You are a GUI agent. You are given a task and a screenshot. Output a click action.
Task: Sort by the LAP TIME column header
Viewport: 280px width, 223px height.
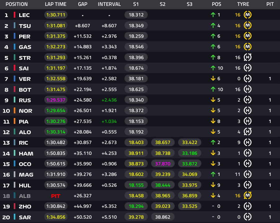click(55, 4)
